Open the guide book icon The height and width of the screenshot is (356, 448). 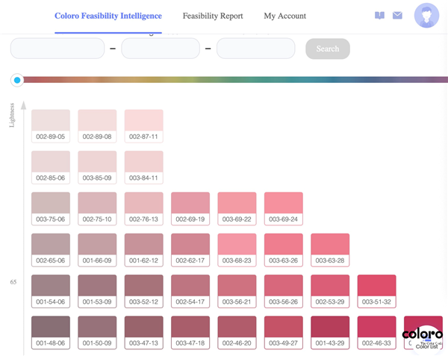pos(379,16)
